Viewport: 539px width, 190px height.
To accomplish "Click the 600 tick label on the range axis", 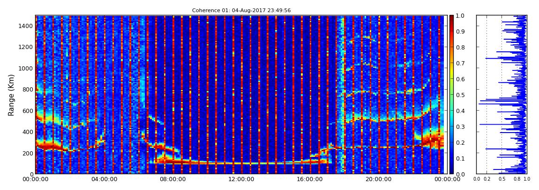I will click(x=28, y=111).
